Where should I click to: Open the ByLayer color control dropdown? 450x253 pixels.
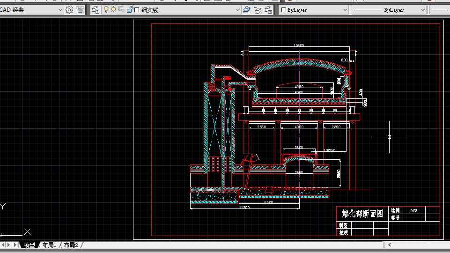[x=344, y=10]
